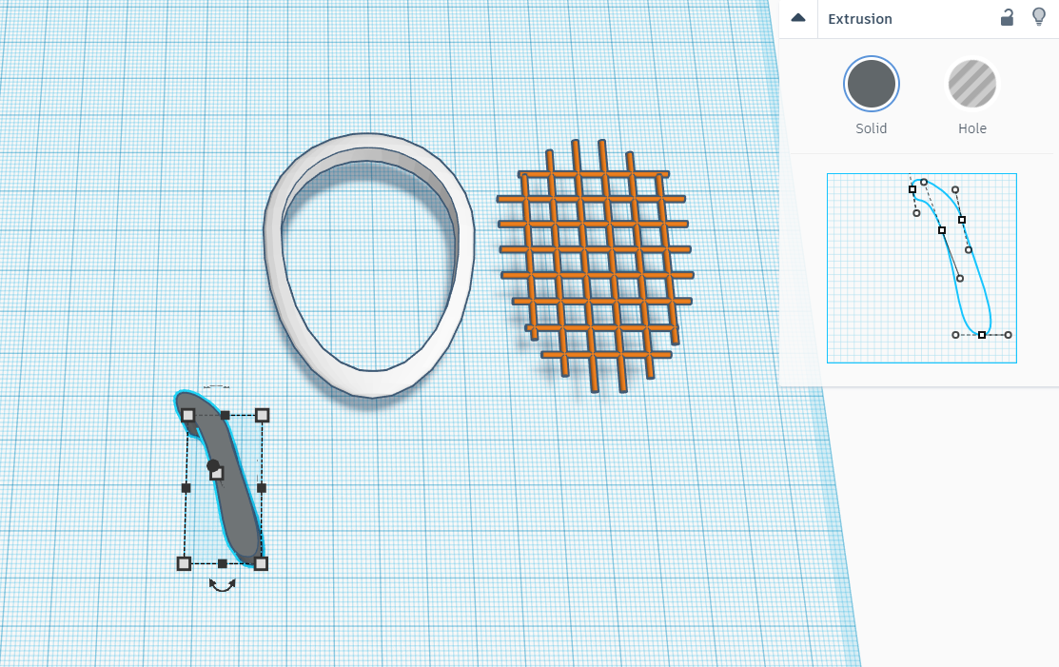Click the dark gray Solid circle swatch
The image size is (1059, 667).
tap(871, 83)
